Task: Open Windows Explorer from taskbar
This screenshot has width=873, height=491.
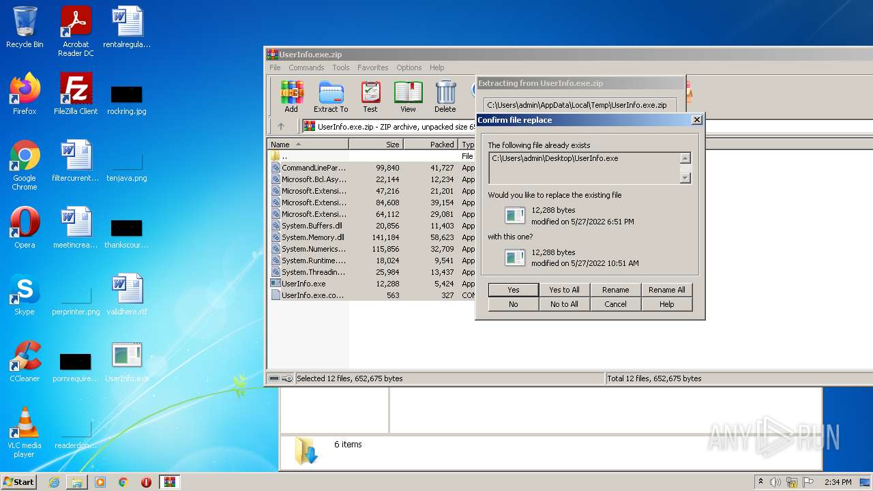Action: [x=77, y=482]
